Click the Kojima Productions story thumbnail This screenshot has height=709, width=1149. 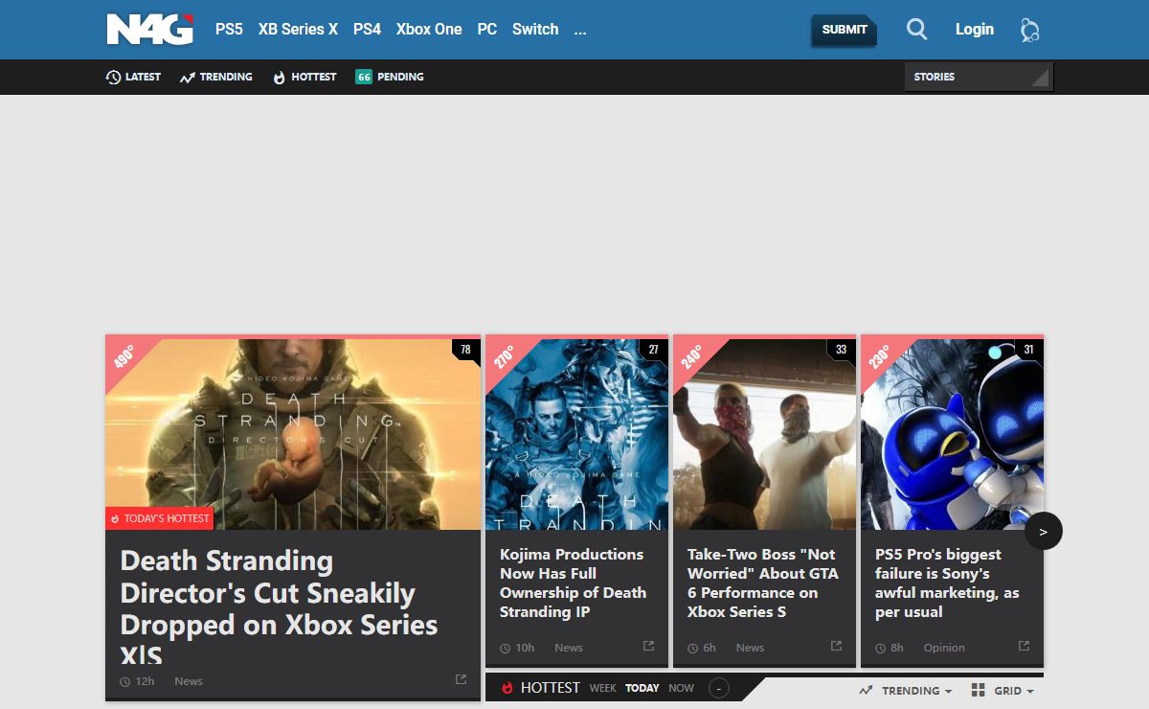tap(576, 434)
